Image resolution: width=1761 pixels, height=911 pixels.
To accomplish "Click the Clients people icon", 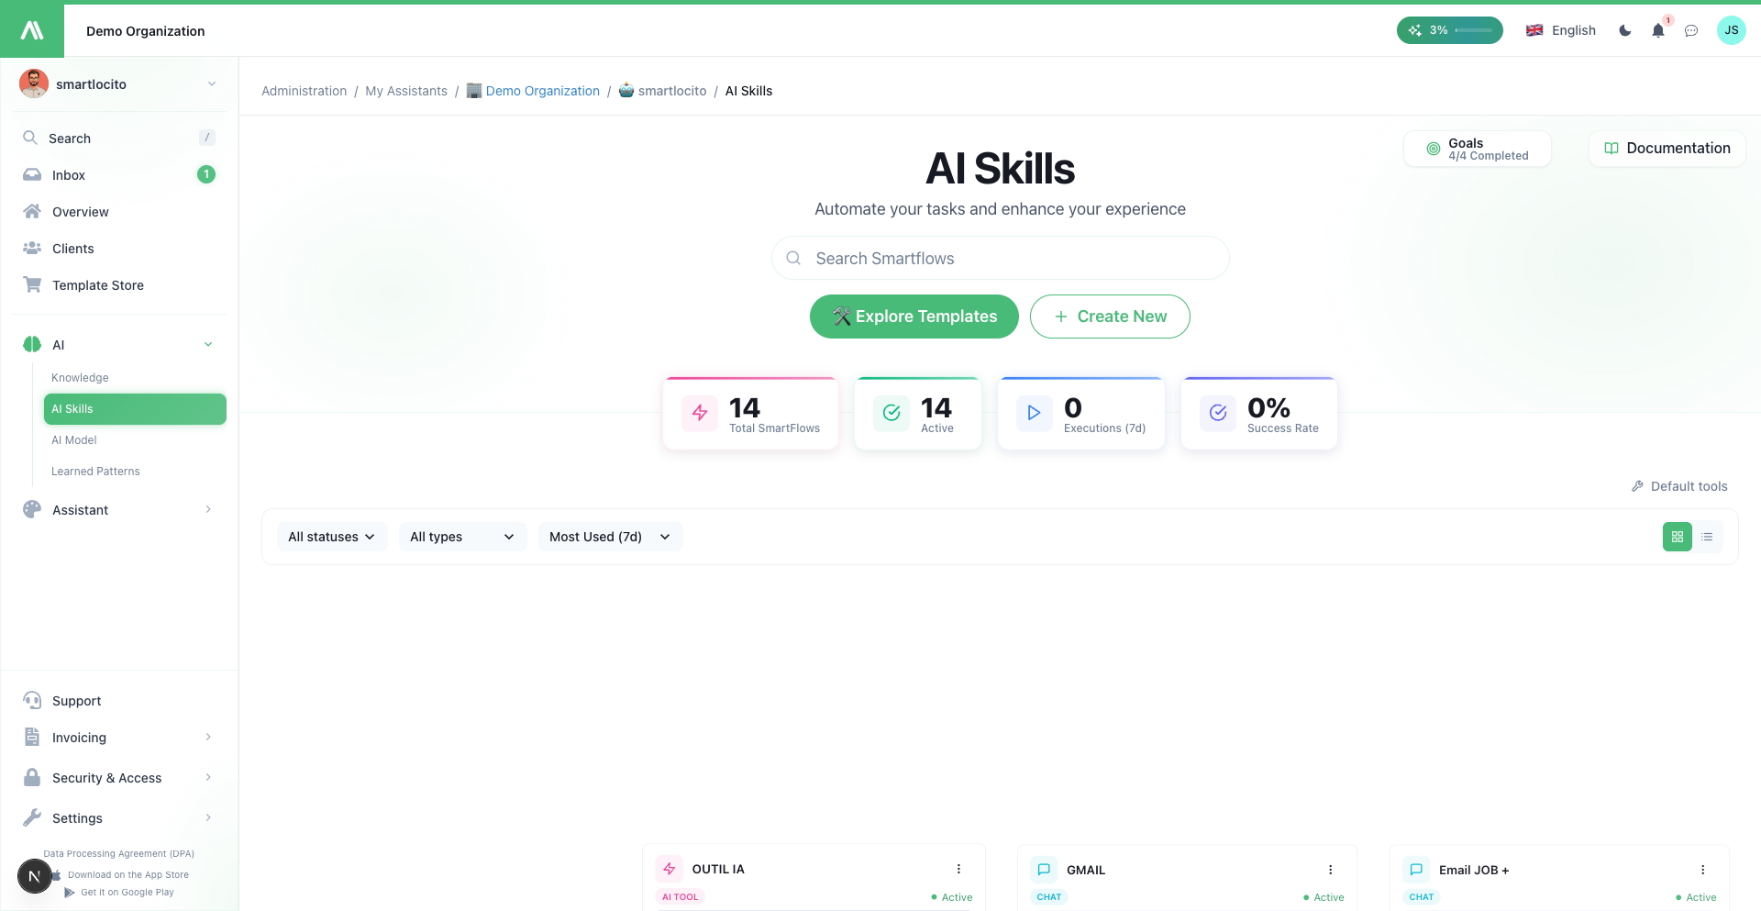I will pyautogui.click(x=32, y=248).
